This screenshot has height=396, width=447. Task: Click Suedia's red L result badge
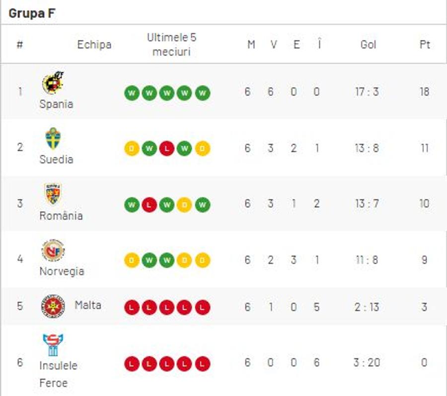pos(167,149)
